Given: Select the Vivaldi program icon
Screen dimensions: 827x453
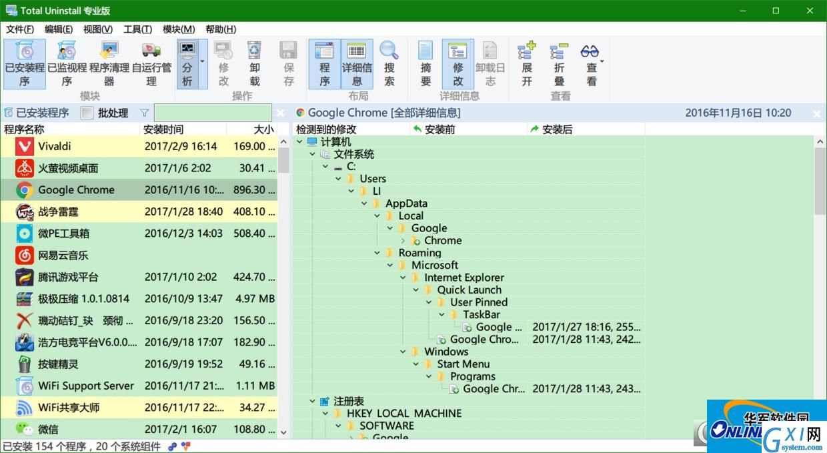Looking at the screenshot, I should (25, 146).
